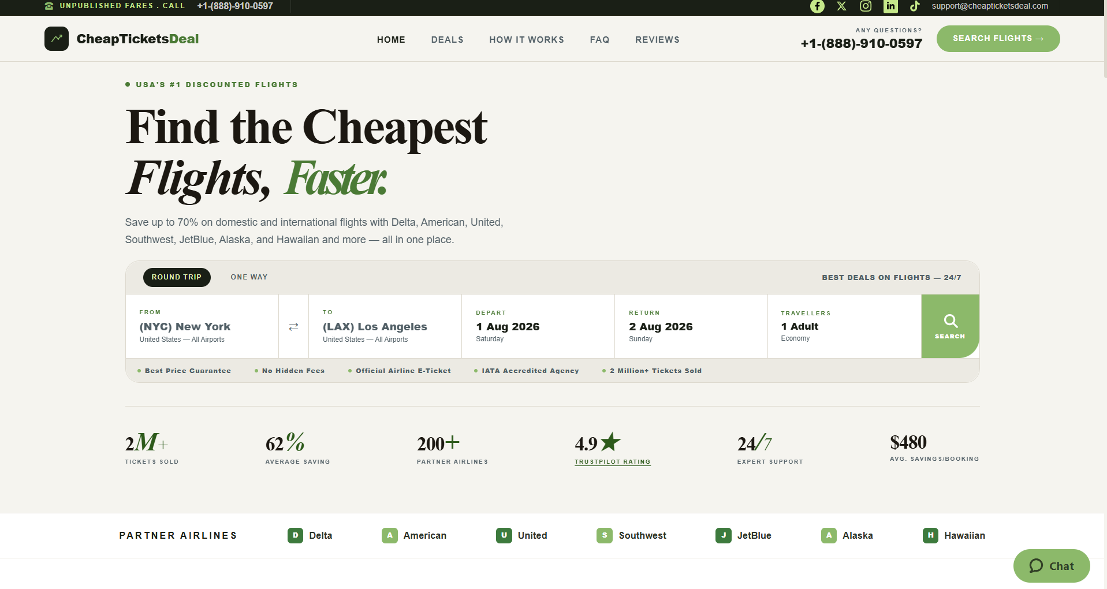Click the Alaska partner airline name
Image resolution: width=1107 pixels, height=589 pixels.
[x=858, y=535]
